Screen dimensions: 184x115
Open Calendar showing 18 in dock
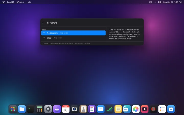click(66, 109)
